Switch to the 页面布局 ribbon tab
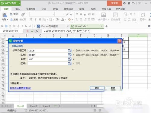This screenshot has width=151, height=113. (x=31, y=9)
